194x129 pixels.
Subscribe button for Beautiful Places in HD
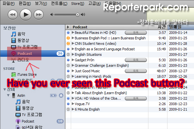[136, 33]
